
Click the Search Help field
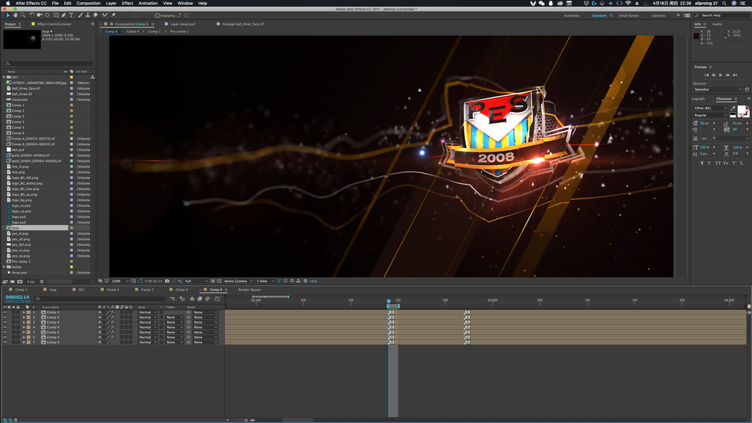click(x=721, y=16)
